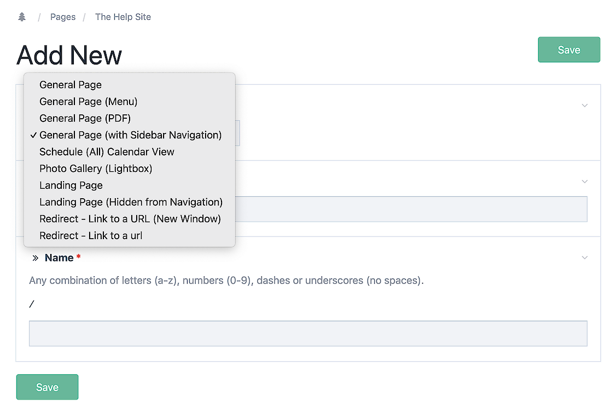
Task: Select General Page (PDF) template
Action: (85, 118)
